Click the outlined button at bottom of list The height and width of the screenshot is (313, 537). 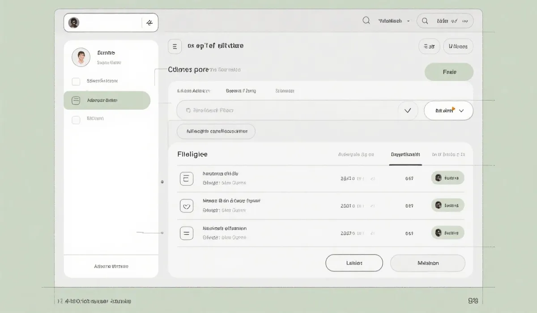click(x=354, y=263)
